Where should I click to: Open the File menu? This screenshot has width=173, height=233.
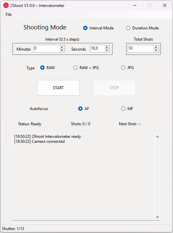click(9, 15)
